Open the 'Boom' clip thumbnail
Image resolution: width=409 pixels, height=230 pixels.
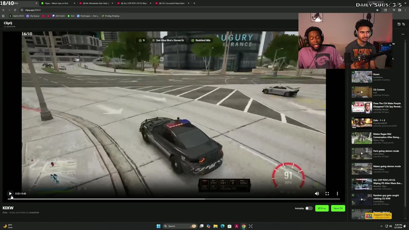(x=362, y=77)
